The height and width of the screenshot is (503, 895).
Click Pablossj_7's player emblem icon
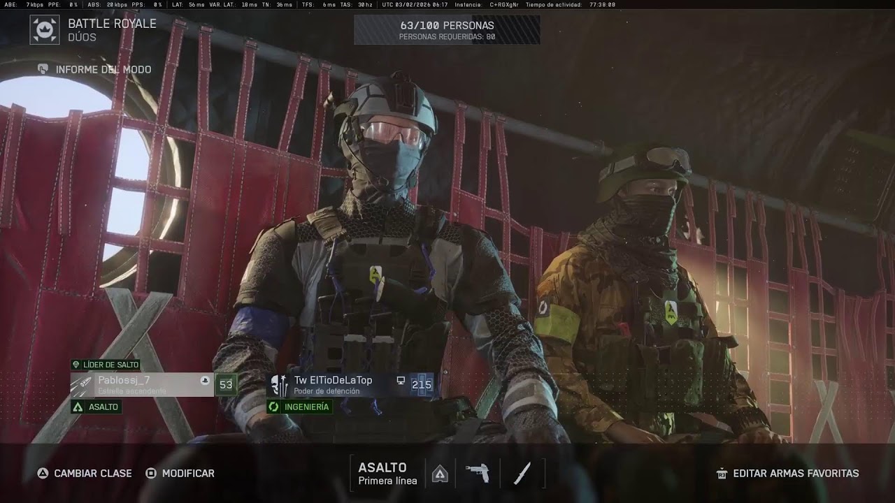[x=83, y=385]
